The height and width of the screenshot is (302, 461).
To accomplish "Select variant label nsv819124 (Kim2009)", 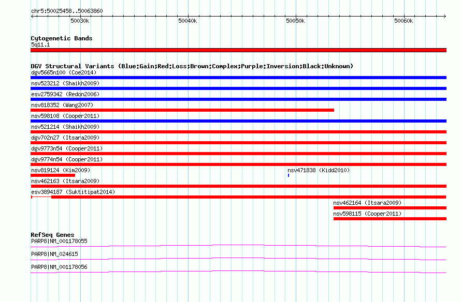I will pos(61,170).
